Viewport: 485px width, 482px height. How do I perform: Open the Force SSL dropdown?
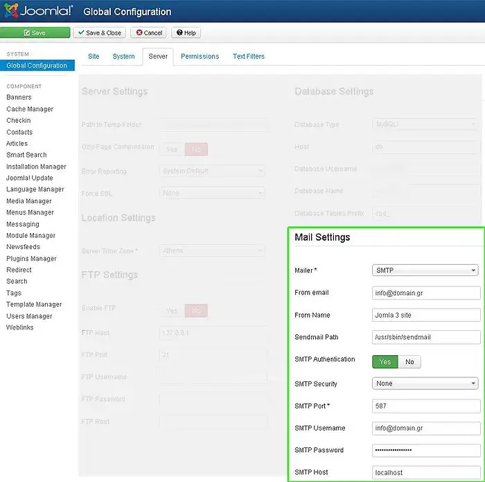(212, 193)
